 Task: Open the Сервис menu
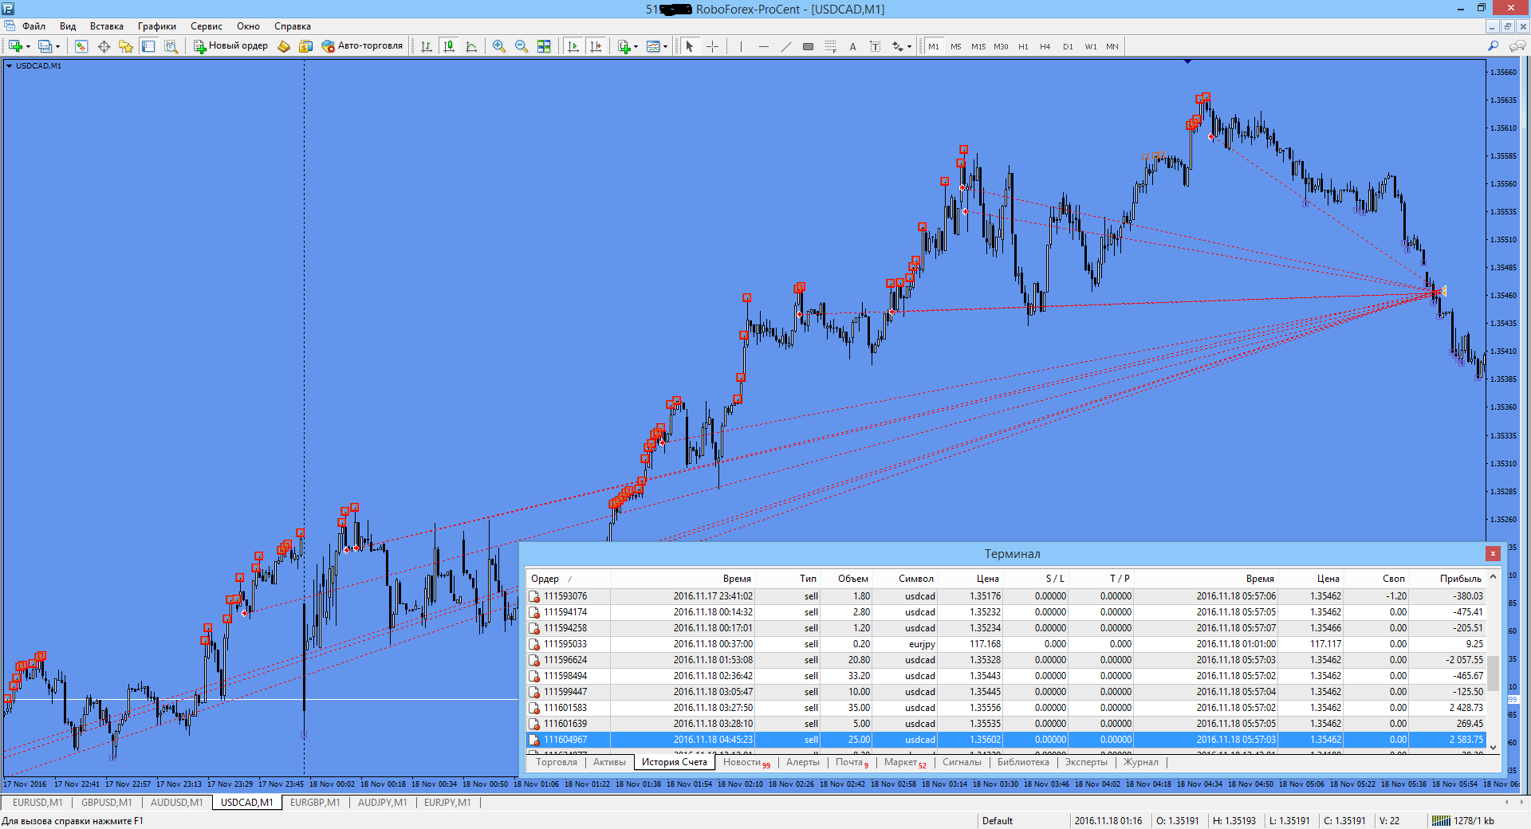(207, 26)
